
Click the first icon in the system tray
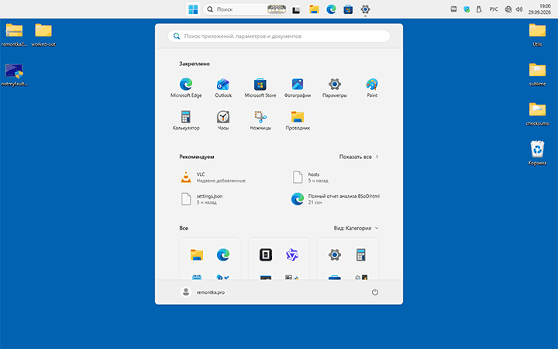(x=453, y=9)
